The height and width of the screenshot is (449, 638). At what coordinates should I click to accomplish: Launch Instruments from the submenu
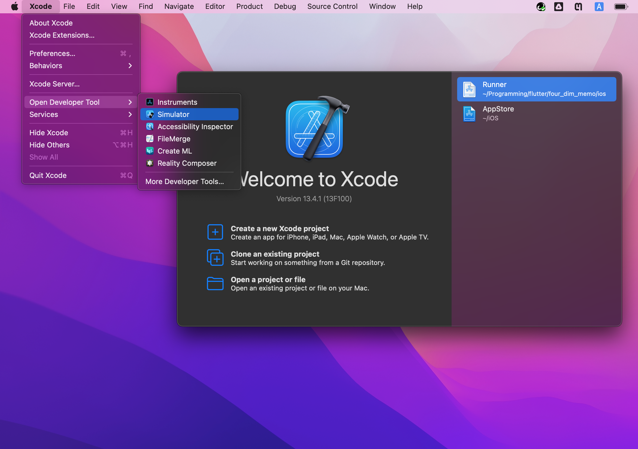pos(189,102)
